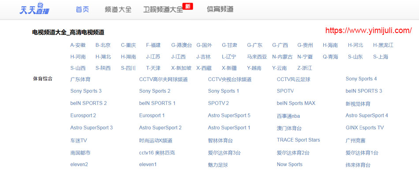
Task: Open the 频道大全 navigation tab
Action: pos(118,9)
